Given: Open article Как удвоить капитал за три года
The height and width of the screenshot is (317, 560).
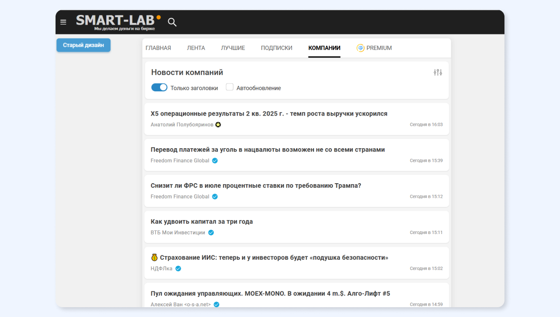Looking at the screenshot, I should pyautogui.click(x=202, y=222).
